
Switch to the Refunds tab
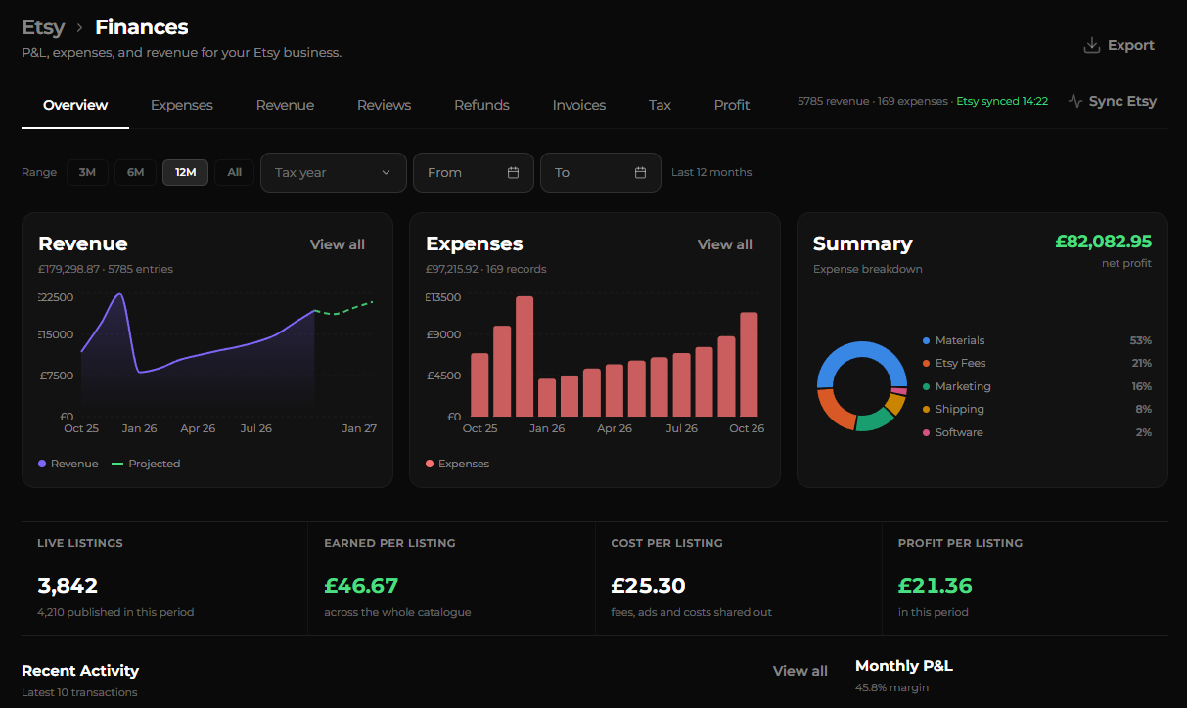(481, 105)
